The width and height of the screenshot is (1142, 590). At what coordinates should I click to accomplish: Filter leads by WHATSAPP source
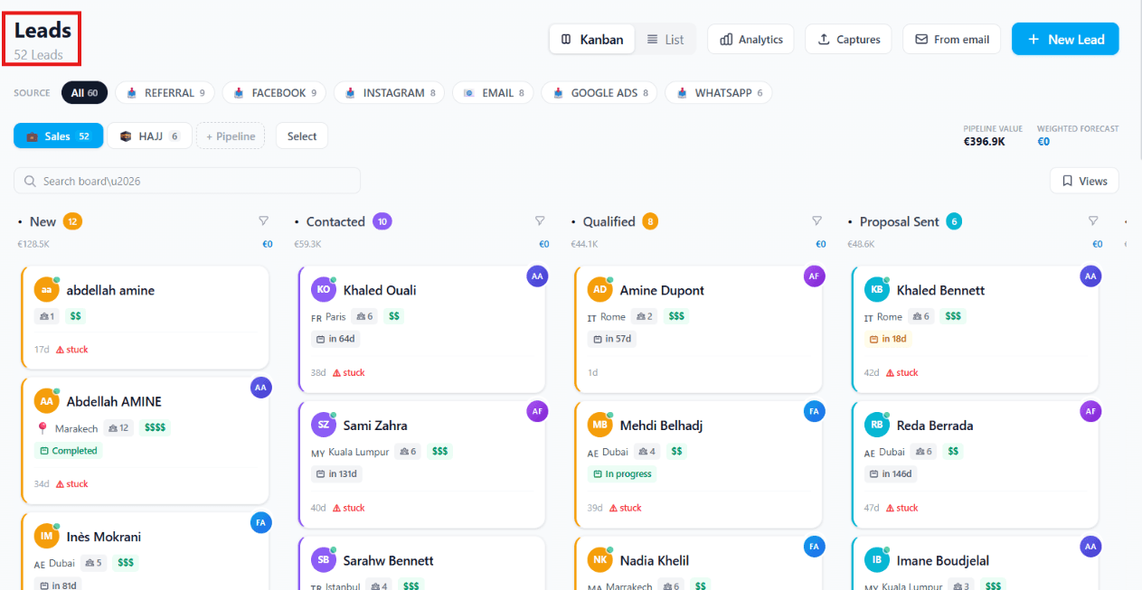(719, 93)
